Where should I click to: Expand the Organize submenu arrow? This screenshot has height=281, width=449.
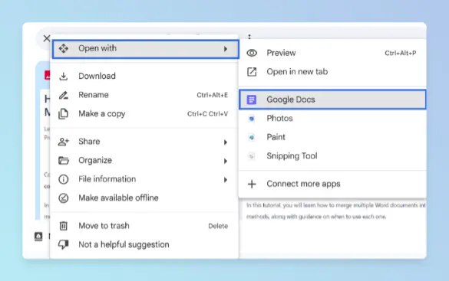click(226, 161)
